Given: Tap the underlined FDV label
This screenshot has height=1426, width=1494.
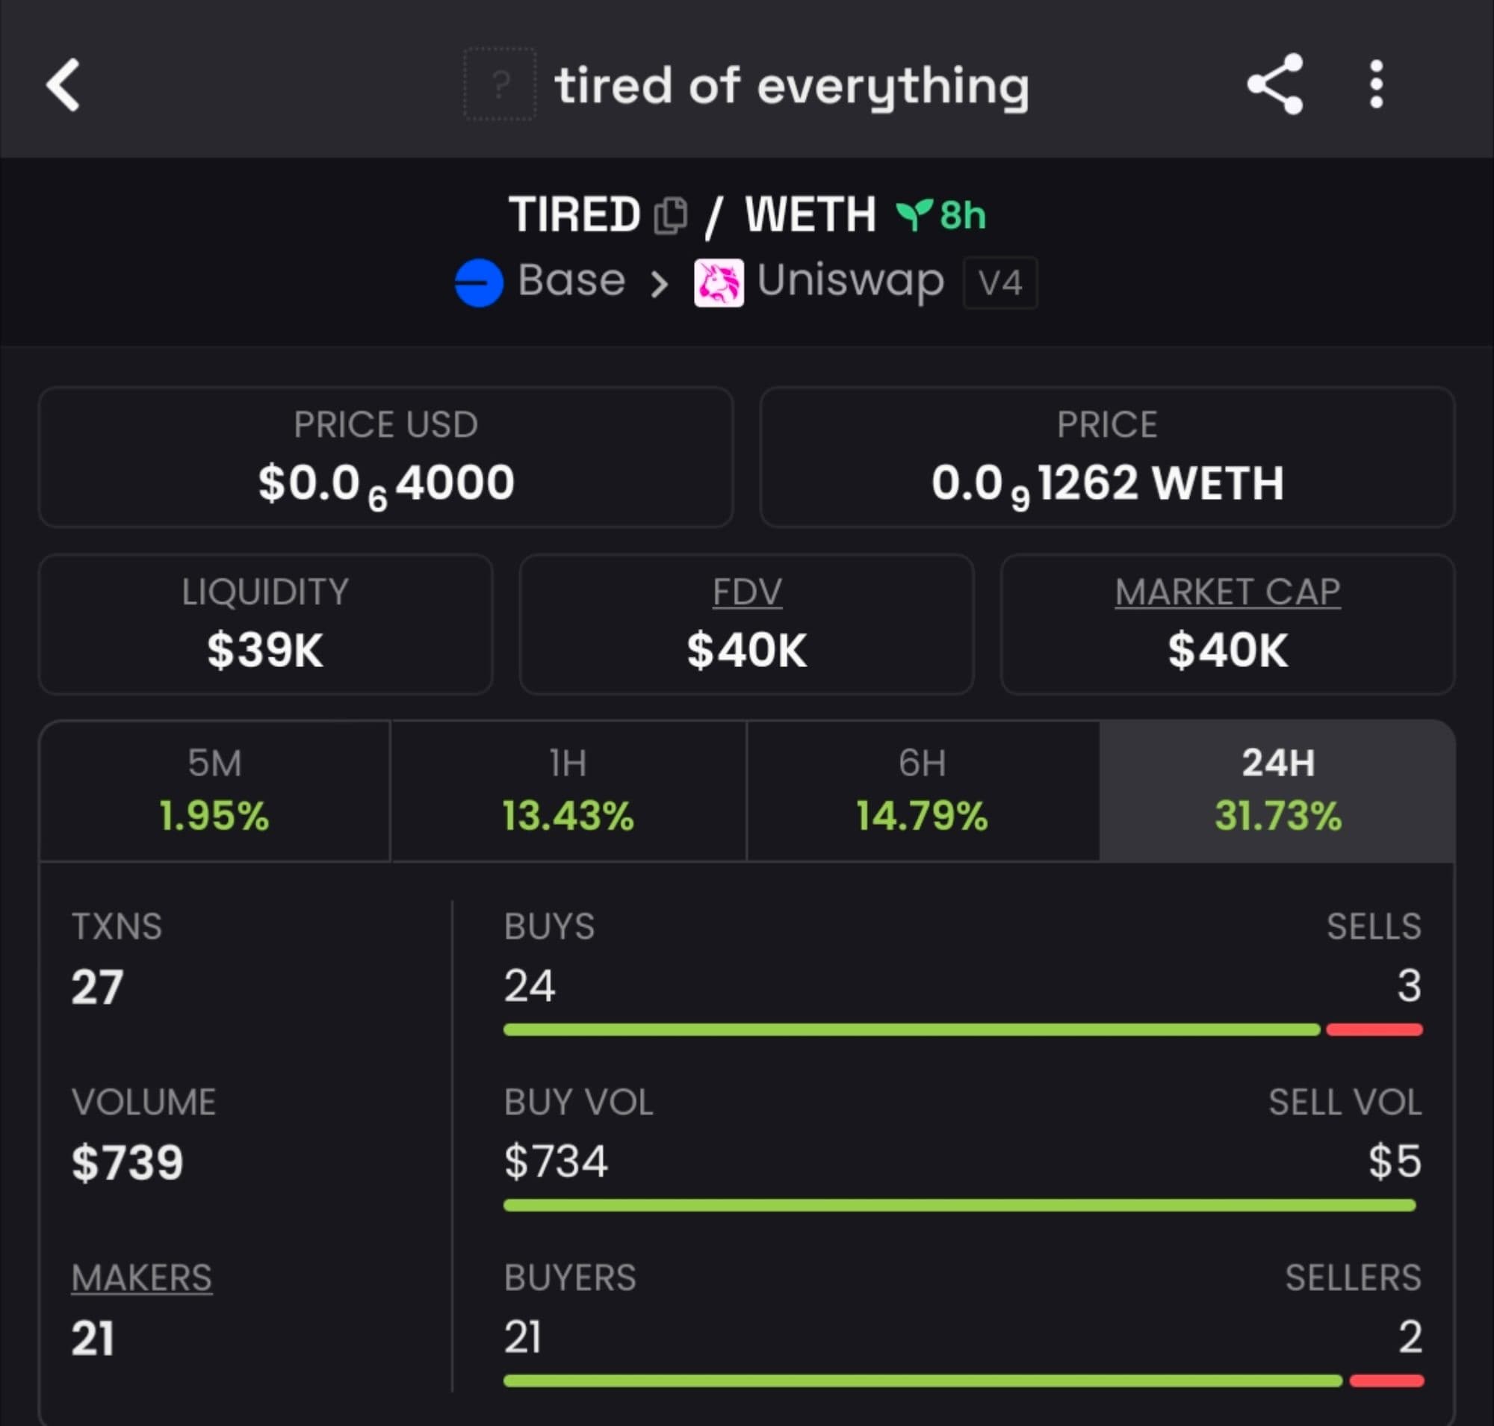Looking at the screenshot, I should tap(746, 592).
